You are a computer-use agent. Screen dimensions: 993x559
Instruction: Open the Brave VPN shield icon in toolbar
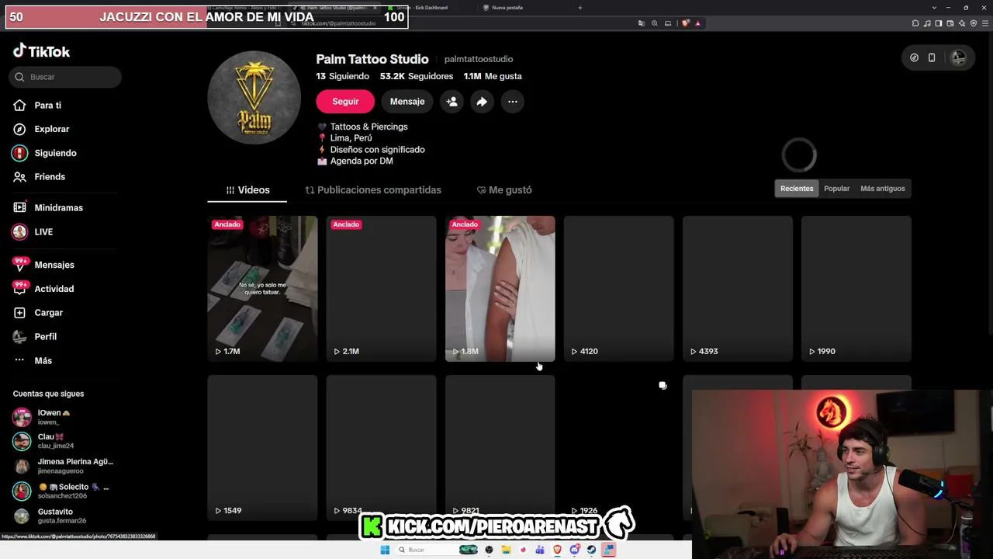(974, 23)
